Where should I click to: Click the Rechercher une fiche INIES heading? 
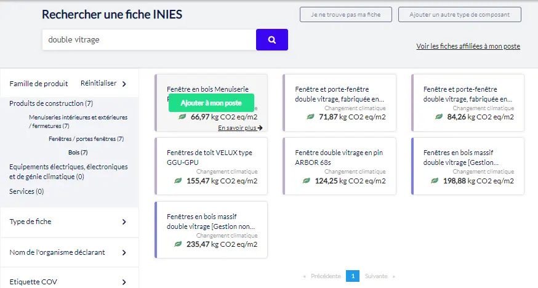click(112, 14)
